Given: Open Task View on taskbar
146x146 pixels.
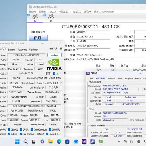Looking at the screenshot, I should [x=34, y=142].
